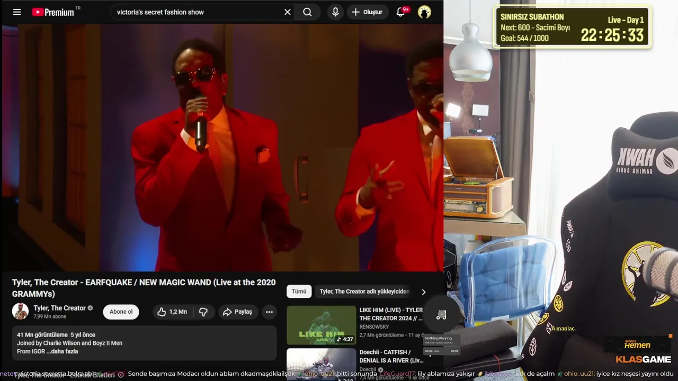Click the 'Nothing Playing' music widget label
The height and width of the screenshot is (381, 678).
pos(438,338)
